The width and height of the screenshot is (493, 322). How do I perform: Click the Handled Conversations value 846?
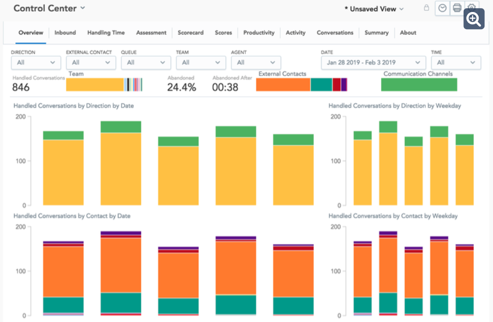[x=21, y=87]
